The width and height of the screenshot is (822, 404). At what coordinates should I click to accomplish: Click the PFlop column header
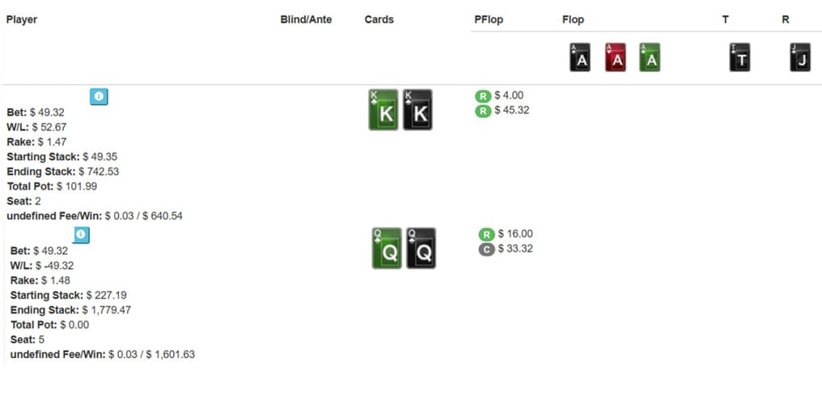coord(489,19)
